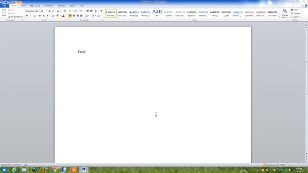Click the Text Effects icon
Screen dimensions: 308x173
[x=52, y=16]
